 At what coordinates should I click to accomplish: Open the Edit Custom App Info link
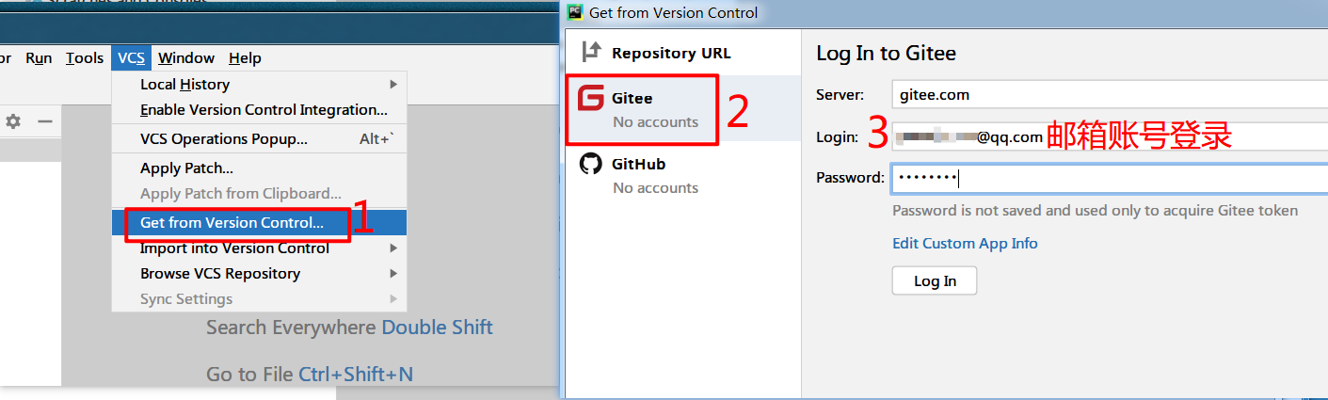(x=965, y=244)
